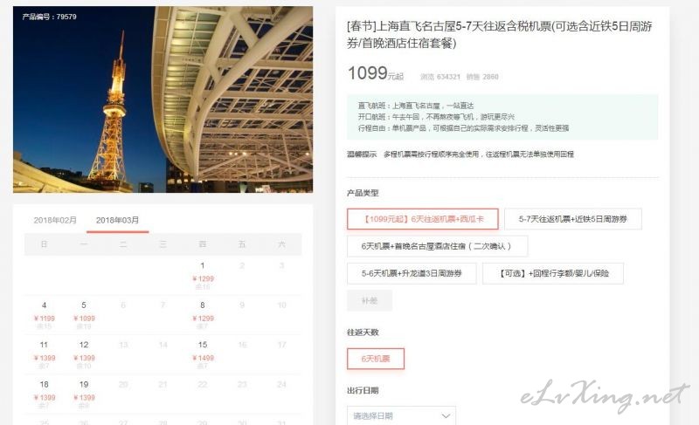The image size is (699, 425).
Task: Choose the 【可选】+回程行李额/婴儿/保险 option
Action: [x=553, y=273]
